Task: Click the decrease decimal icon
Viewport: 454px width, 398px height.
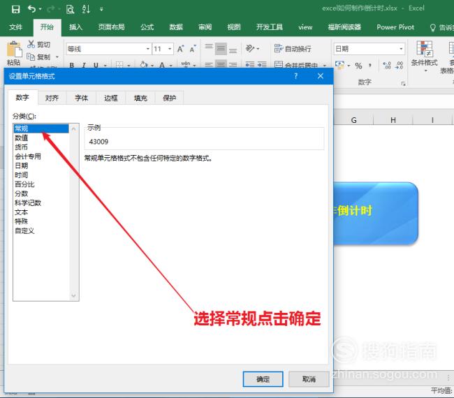Action: click(399, 66)
